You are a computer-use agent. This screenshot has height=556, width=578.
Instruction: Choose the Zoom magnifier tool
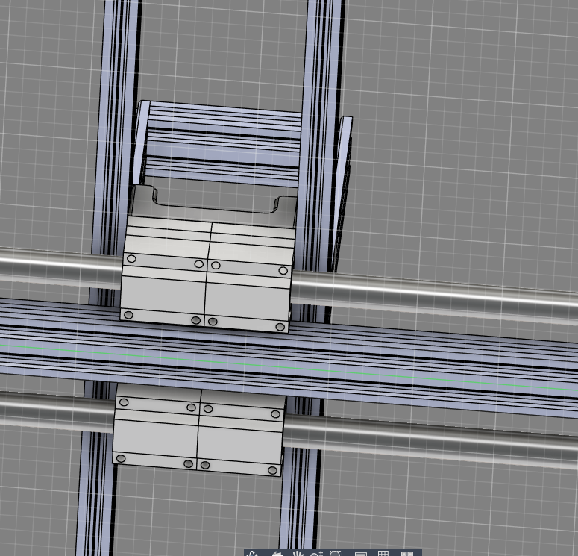click(x=316, y=554)
